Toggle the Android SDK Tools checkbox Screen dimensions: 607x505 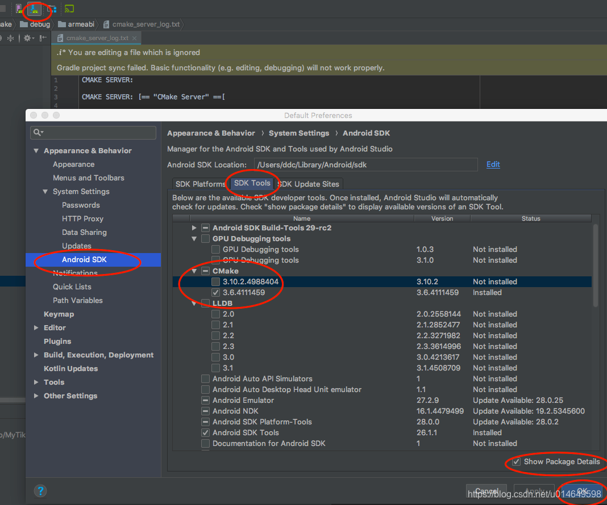[x=206, y=433]
